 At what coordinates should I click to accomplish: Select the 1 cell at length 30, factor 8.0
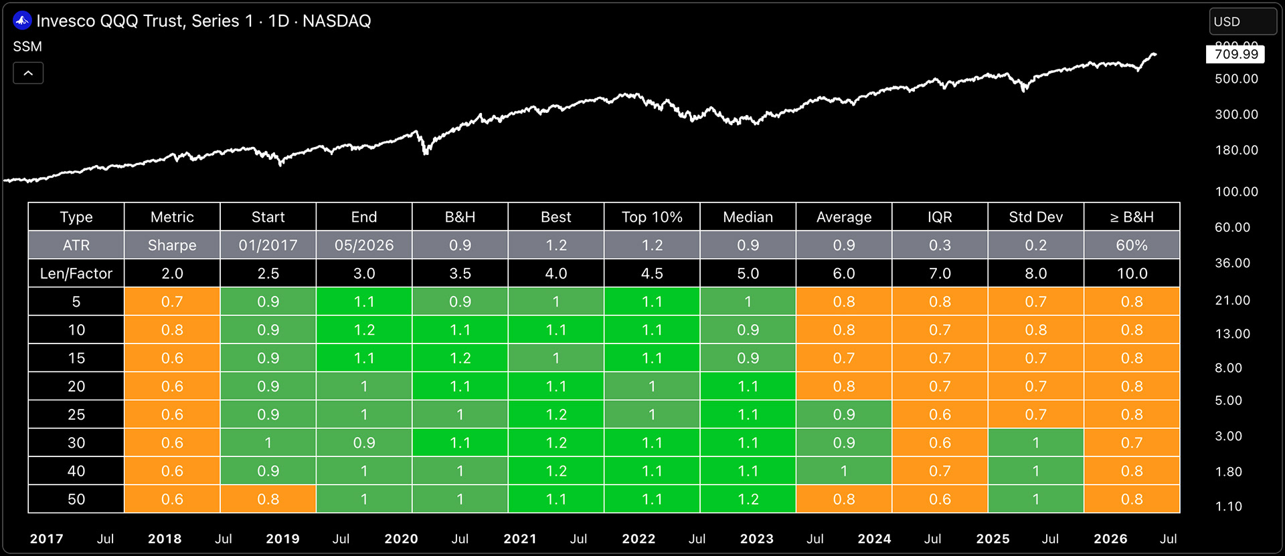[1036, 442]
